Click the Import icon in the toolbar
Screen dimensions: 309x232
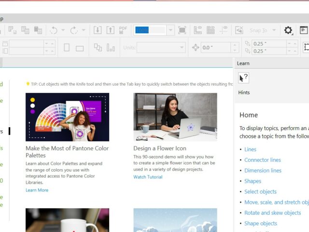98,30
